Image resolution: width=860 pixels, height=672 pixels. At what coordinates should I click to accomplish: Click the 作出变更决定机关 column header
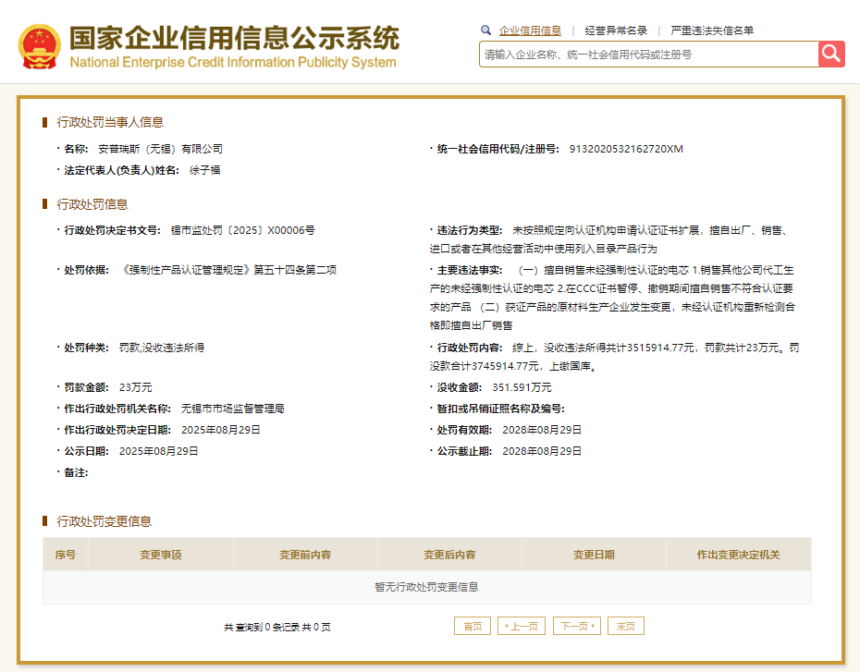point(738,555)
